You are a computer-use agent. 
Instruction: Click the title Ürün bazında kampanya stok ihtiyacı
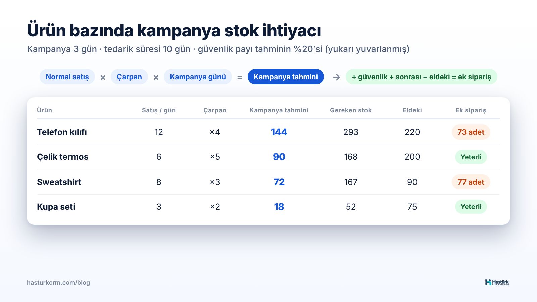[174, 31]
